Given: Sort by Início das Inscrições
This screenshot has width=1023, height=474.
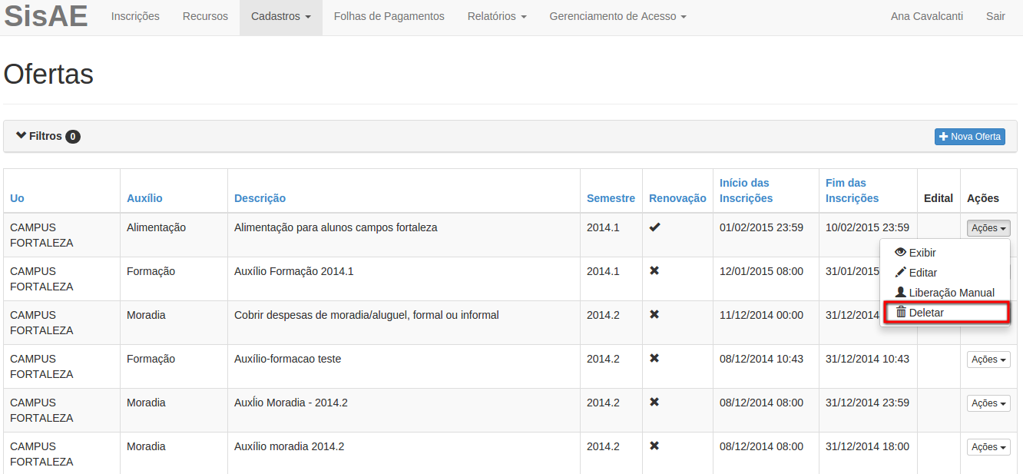Looking at the screenshot, I should [746, 191].
